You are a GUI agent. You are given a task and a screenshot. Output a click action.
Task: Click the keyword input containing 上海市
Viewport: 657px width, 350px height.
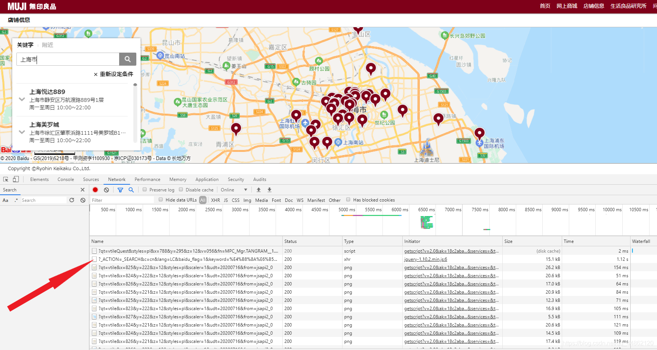68,59
